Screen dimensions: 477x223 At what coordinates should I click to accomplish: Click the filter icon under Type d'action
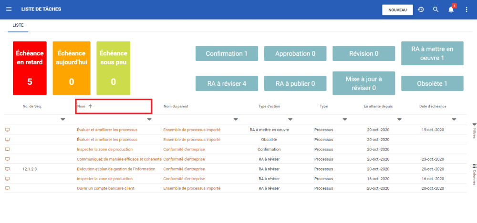(x=290, y=120)
